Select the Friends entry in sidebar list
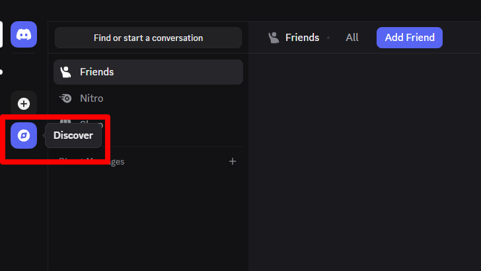Image resolution: width=481 pixels, height=271 pixels. 96,72
